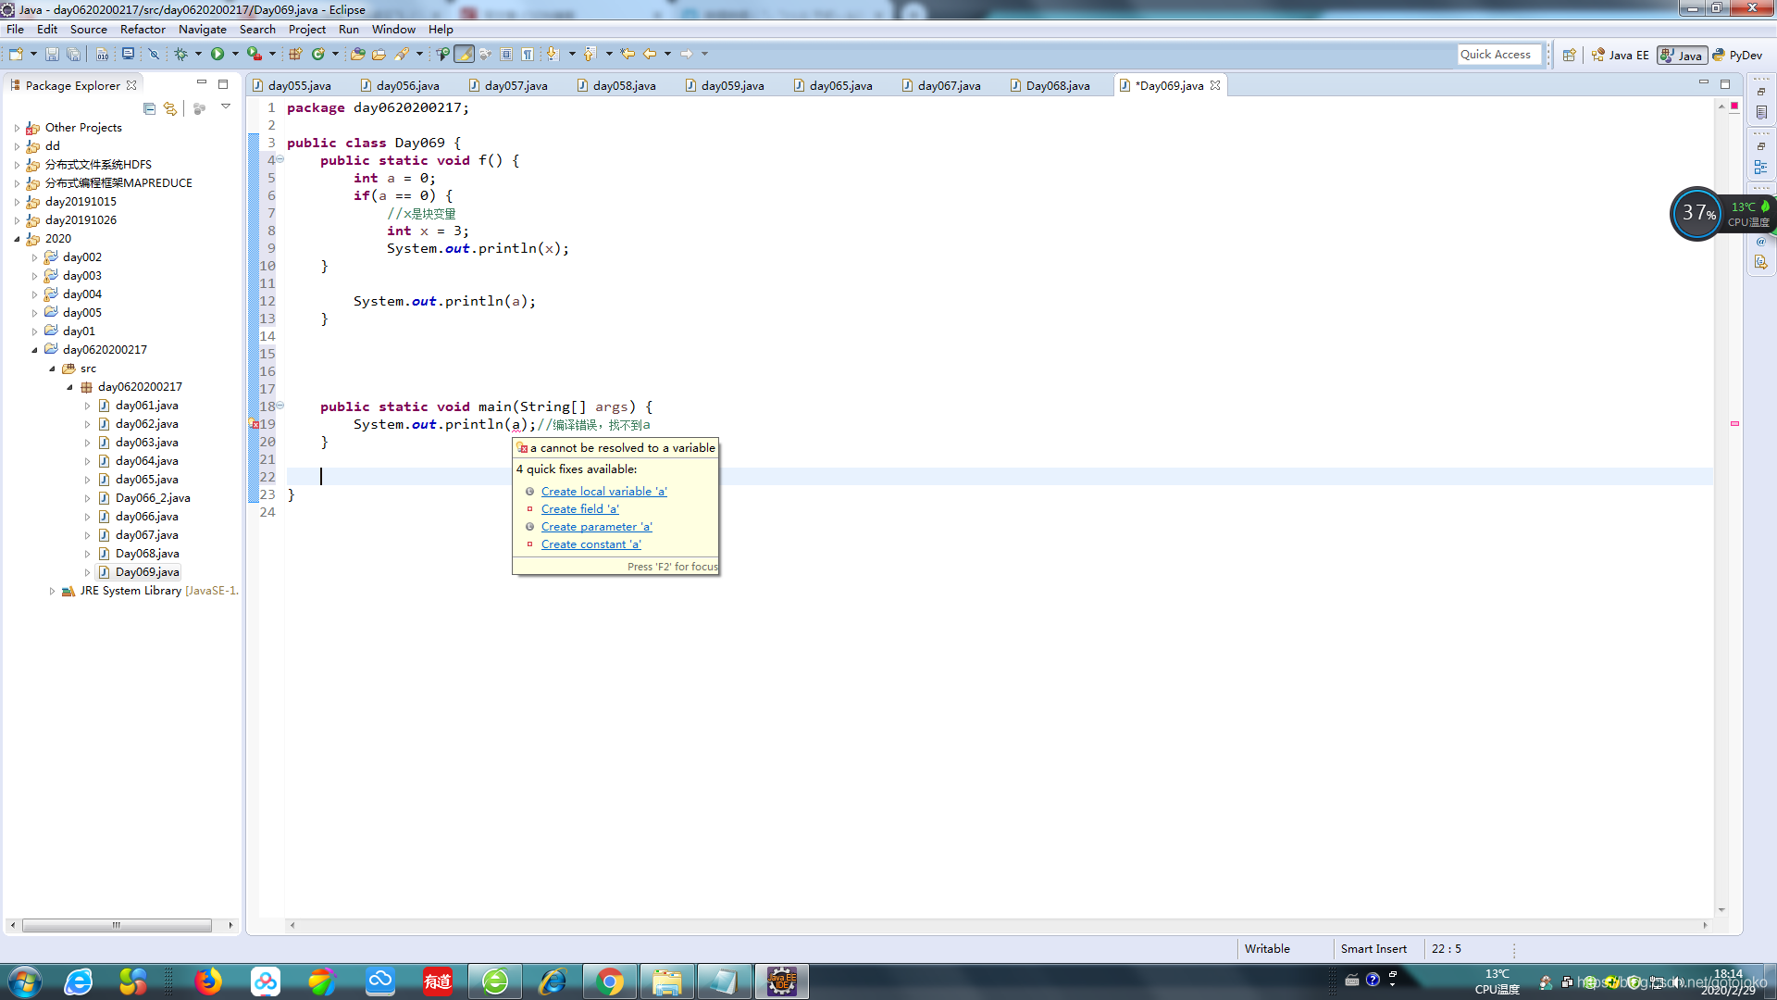Switch to Java EE perspective
This screenshot has height=1000, width=1777.
[1621, 56]
